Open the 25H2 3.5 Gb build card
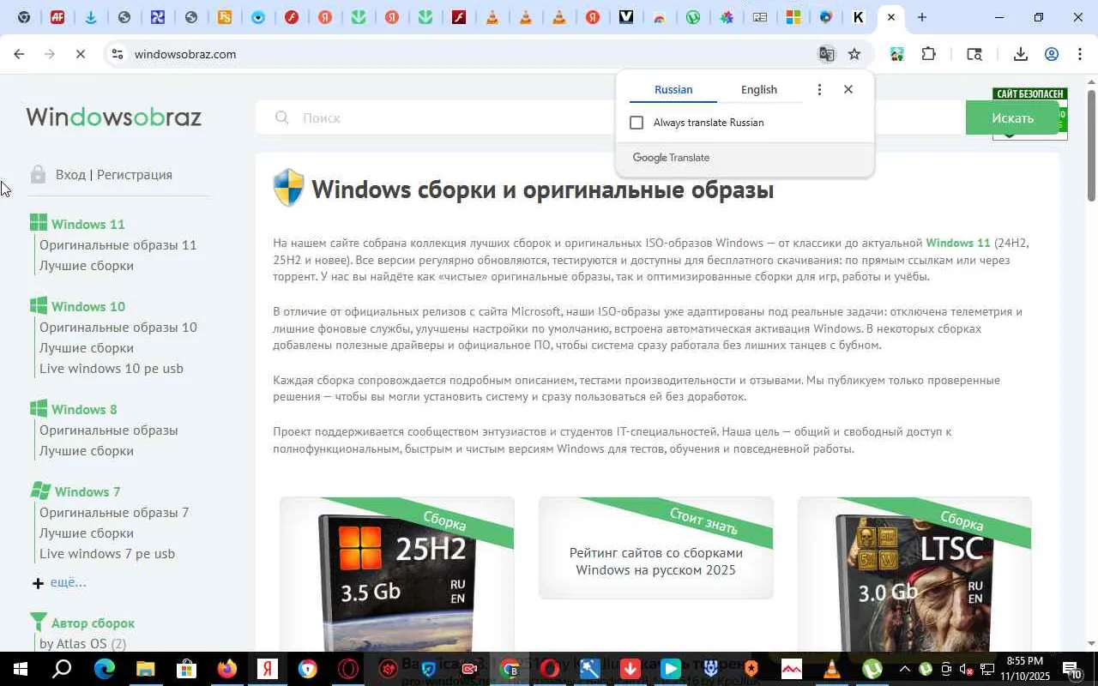The height and width of the screenshot is (686, 1098). tap(397, 575)
